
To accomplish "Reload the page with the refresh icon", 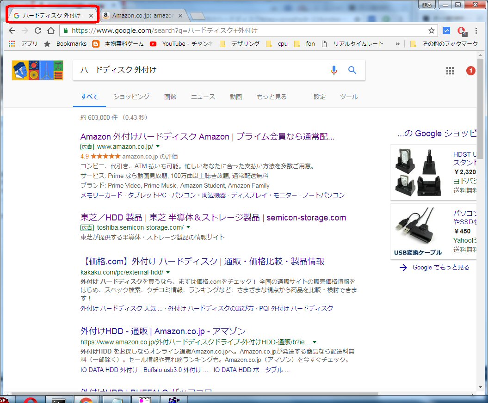I will [38, 31].
